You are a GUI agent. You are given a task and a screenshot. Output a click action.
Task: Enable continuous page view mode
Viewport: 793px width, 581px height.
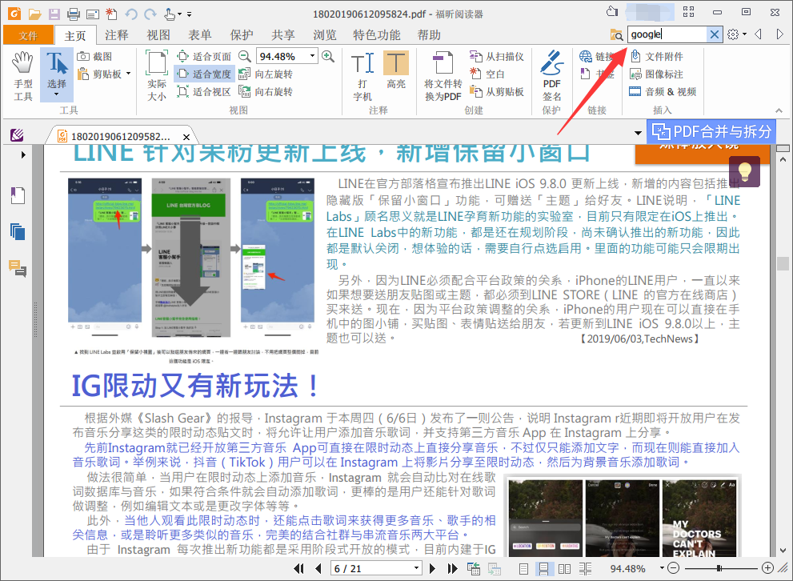[543, 569]
